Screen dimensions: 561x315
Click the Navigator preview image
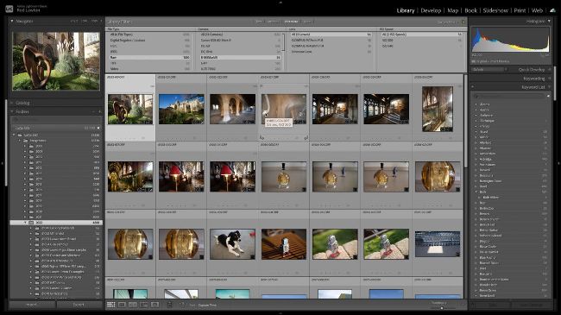click(56, 61)
